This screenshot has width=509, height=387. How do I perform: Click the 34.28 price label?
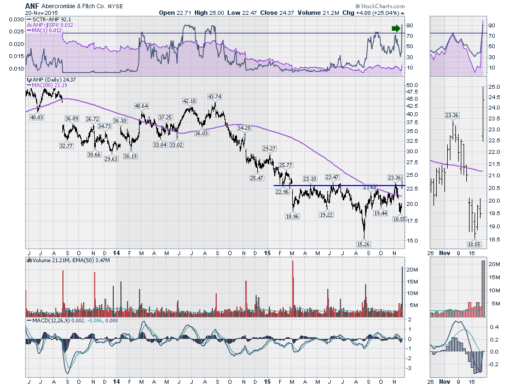click(x=244, y=128)
